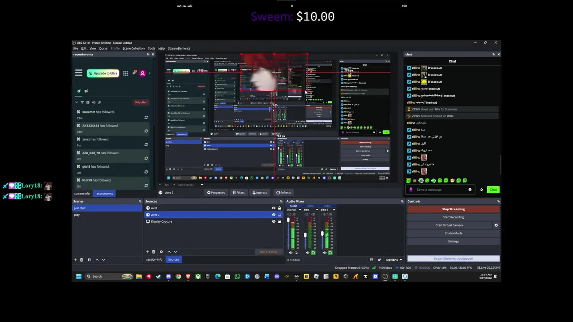Click the Send a message chat field

point(441,190)
